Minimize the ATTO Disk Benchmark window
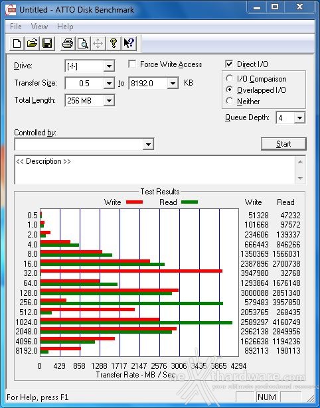320x408 pixels. click(x=257, y=7)
